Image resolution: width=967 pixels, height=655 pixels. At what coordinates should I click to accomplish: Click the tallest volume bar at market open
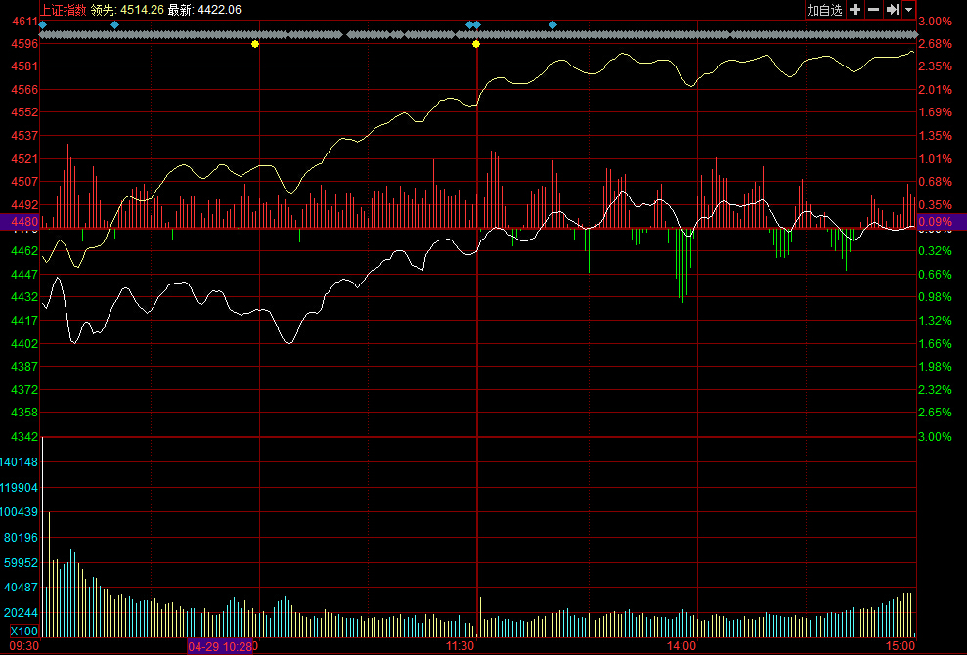42,528
